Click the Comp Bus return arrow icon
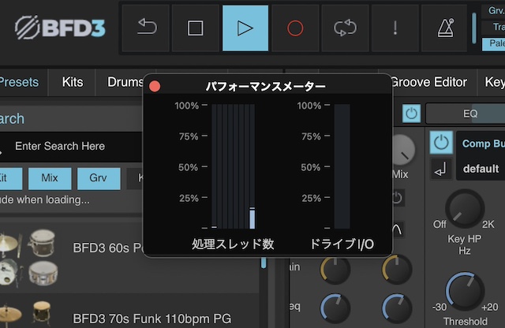Image resolution: width=505 pixels, height=328 pixels. click(442, 169)
